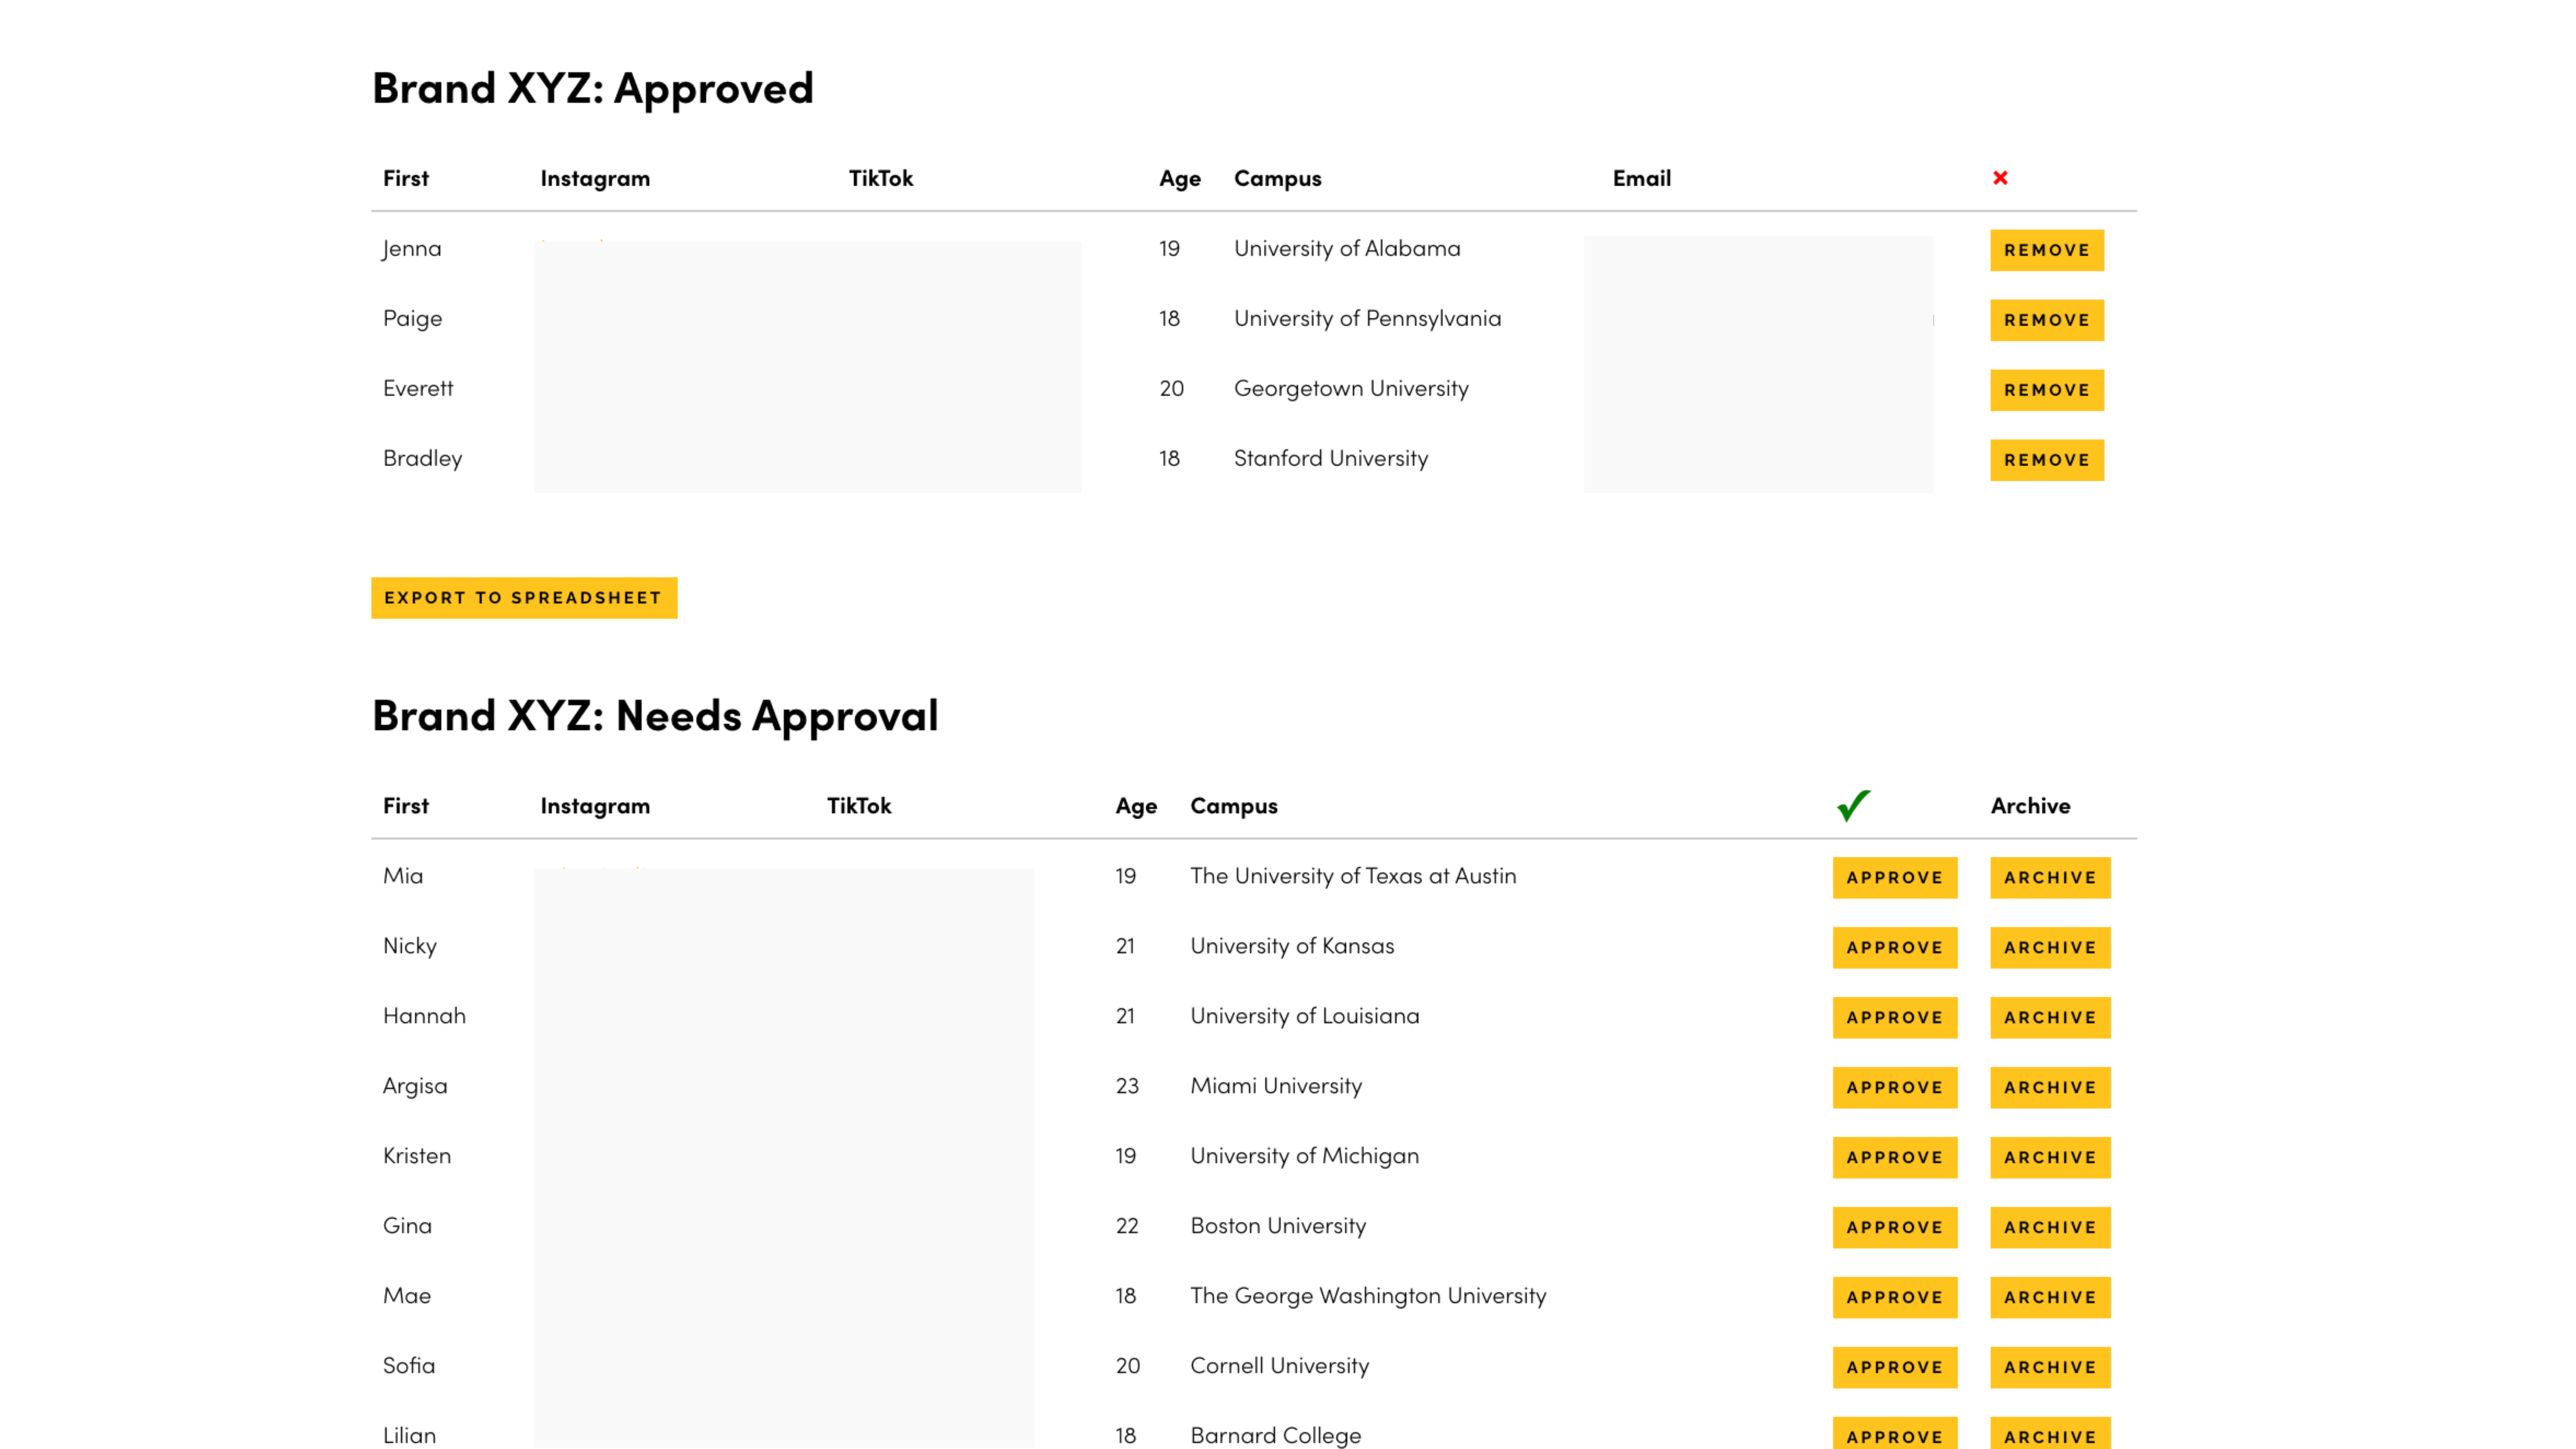Click the Brand XYZ: Approved heading
The width and height of the screenshot is (2576, 1449).
tap(593, 89)
